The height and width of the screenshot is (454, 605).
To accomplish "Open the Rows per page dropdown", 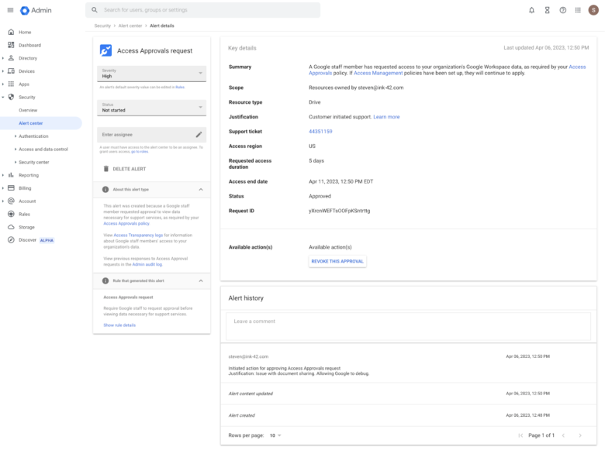I will pos(275,435).
